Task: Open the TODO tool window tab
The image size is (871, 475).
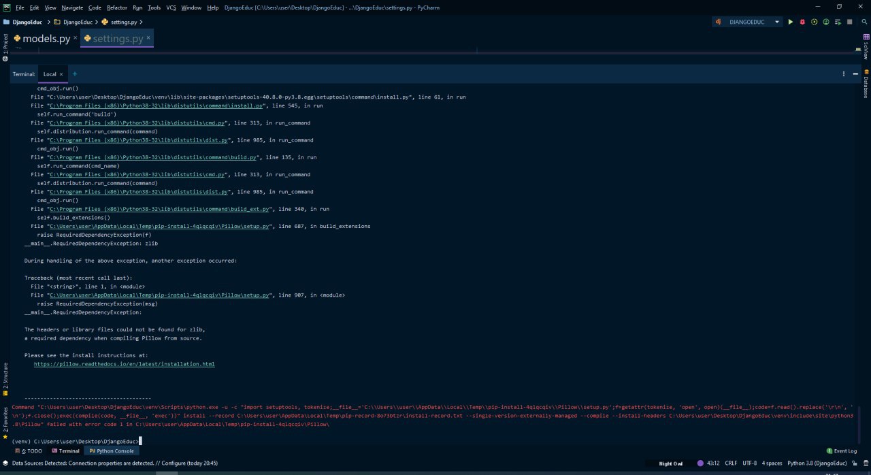Action: click(29, 451)
